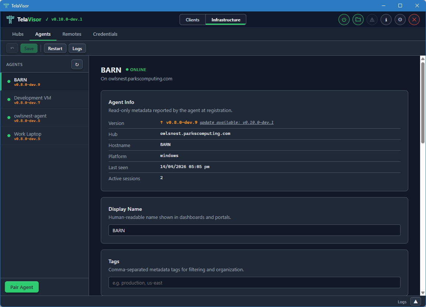
Task: Click the warning triangle icon
Action: click(x=372, y=20)
